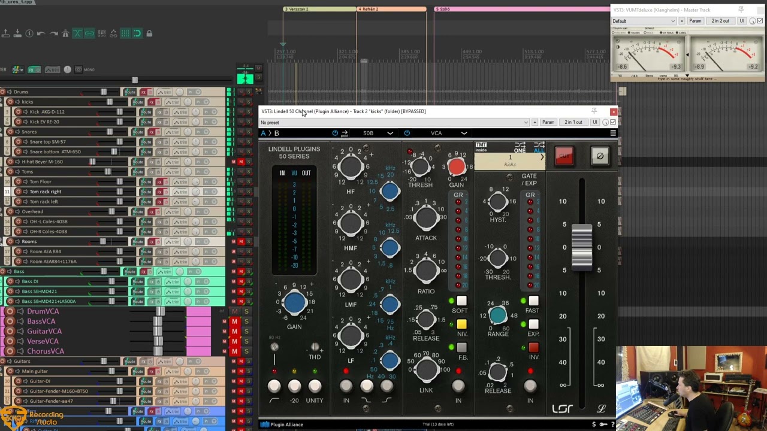
Task: Toggle the compressor SOFT knee button
Action: (x=461, y=301)
